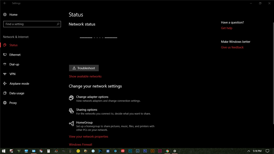Screen dimensions: 274x154
Task: Click Give us feedback link
Action: tap(232, 47)
